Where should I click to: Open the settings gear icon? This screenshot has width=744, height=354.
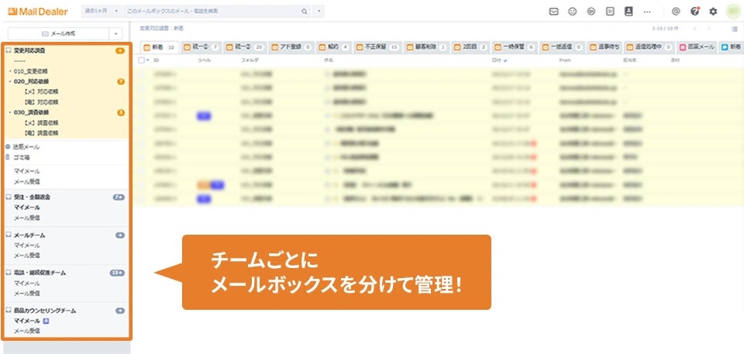pos(713,12)
